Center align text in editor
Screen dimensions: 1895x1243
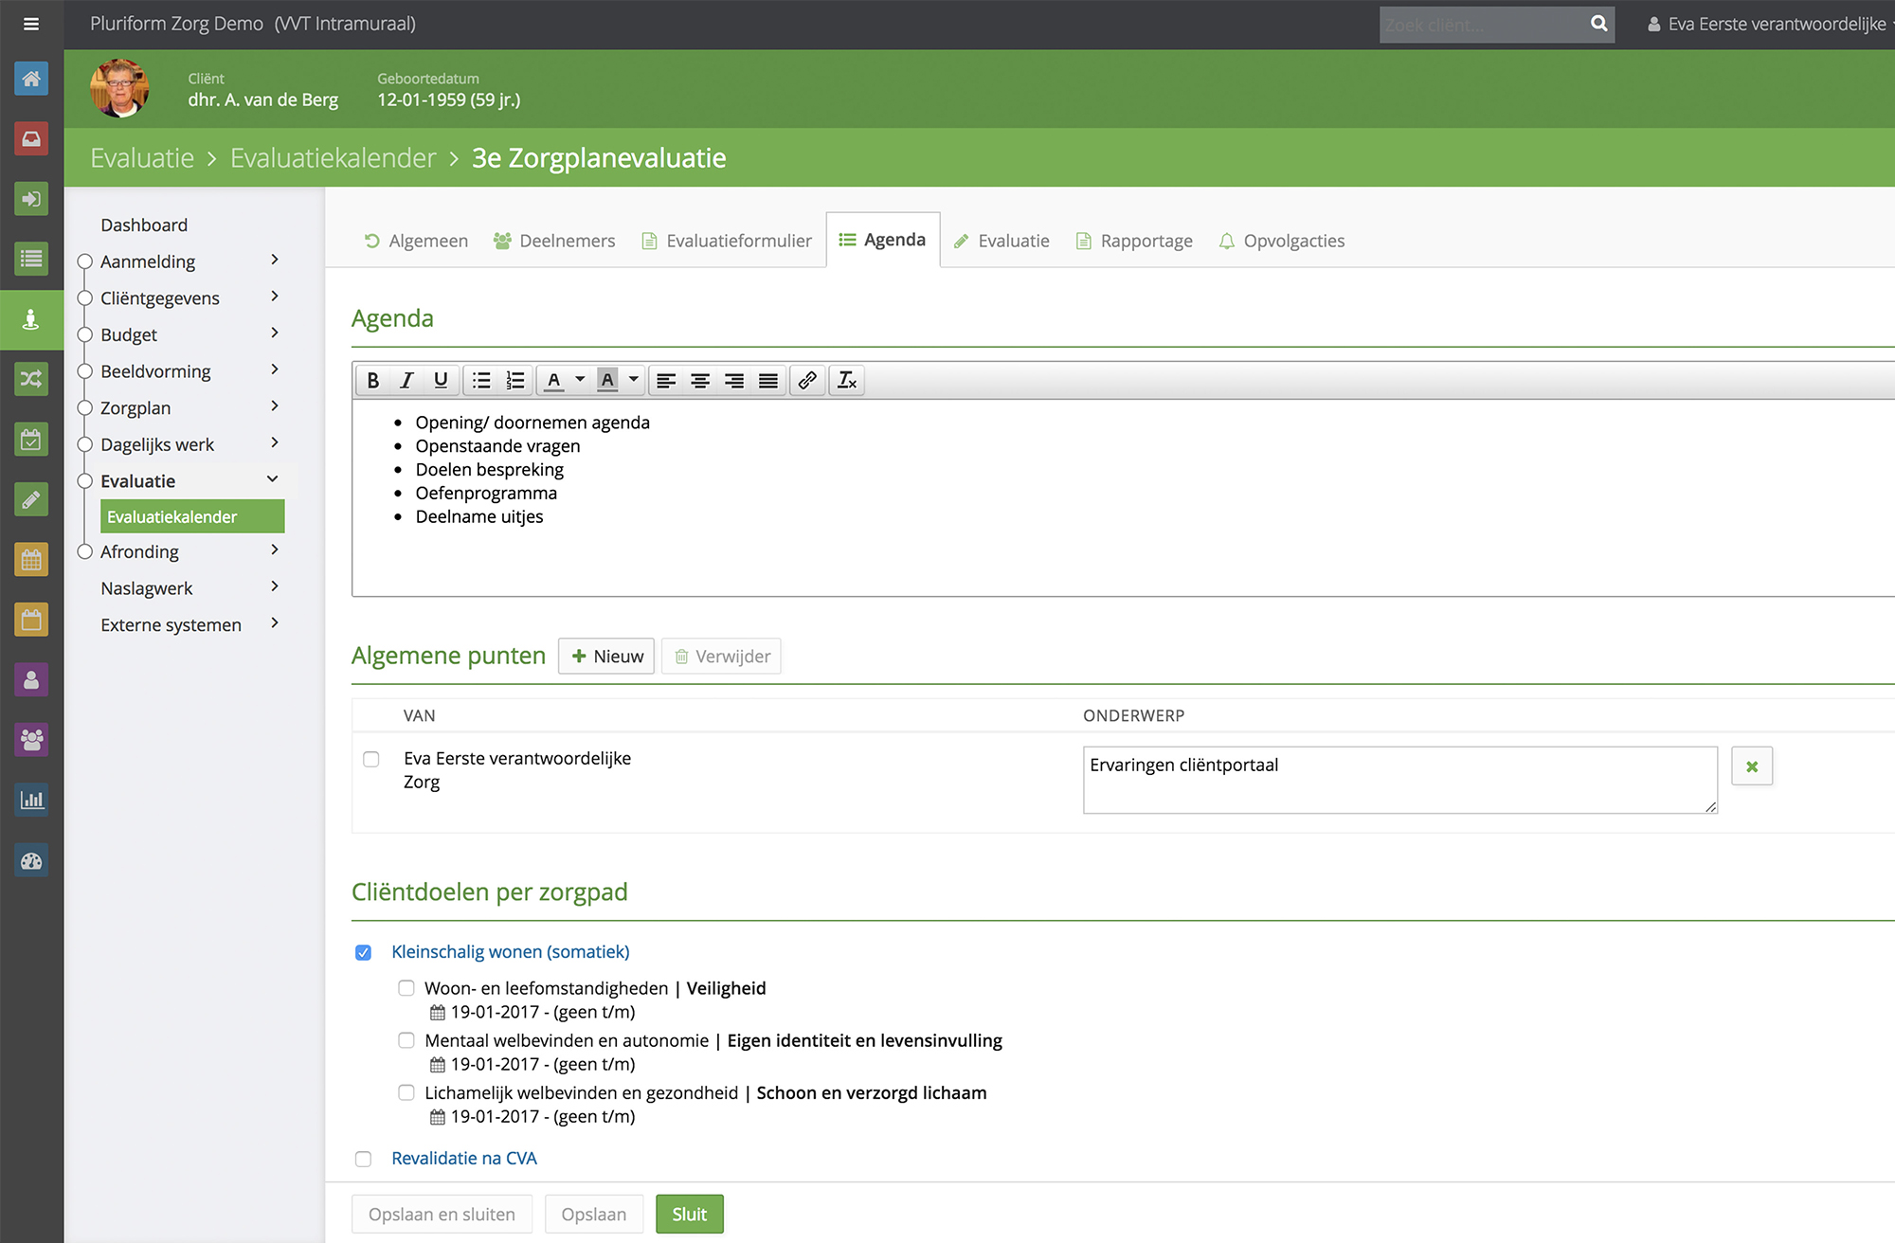[x=700, y=381]
